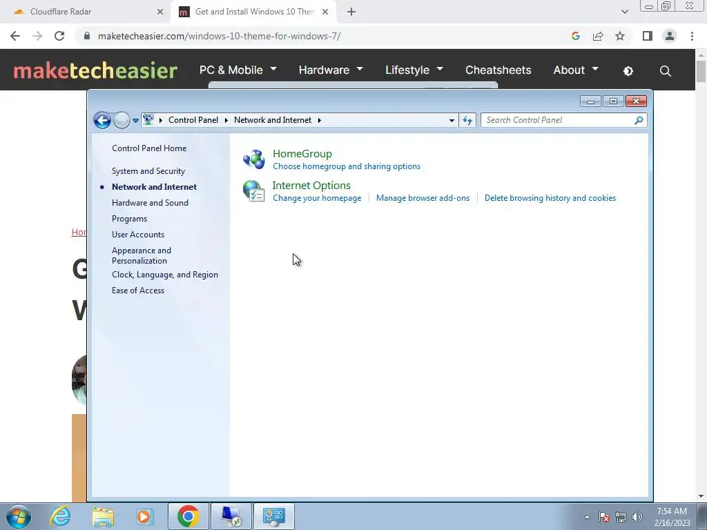This screenshot has width=707, height=530.
Task: Open volume speaker icon in tray
Action: point(637,517)
